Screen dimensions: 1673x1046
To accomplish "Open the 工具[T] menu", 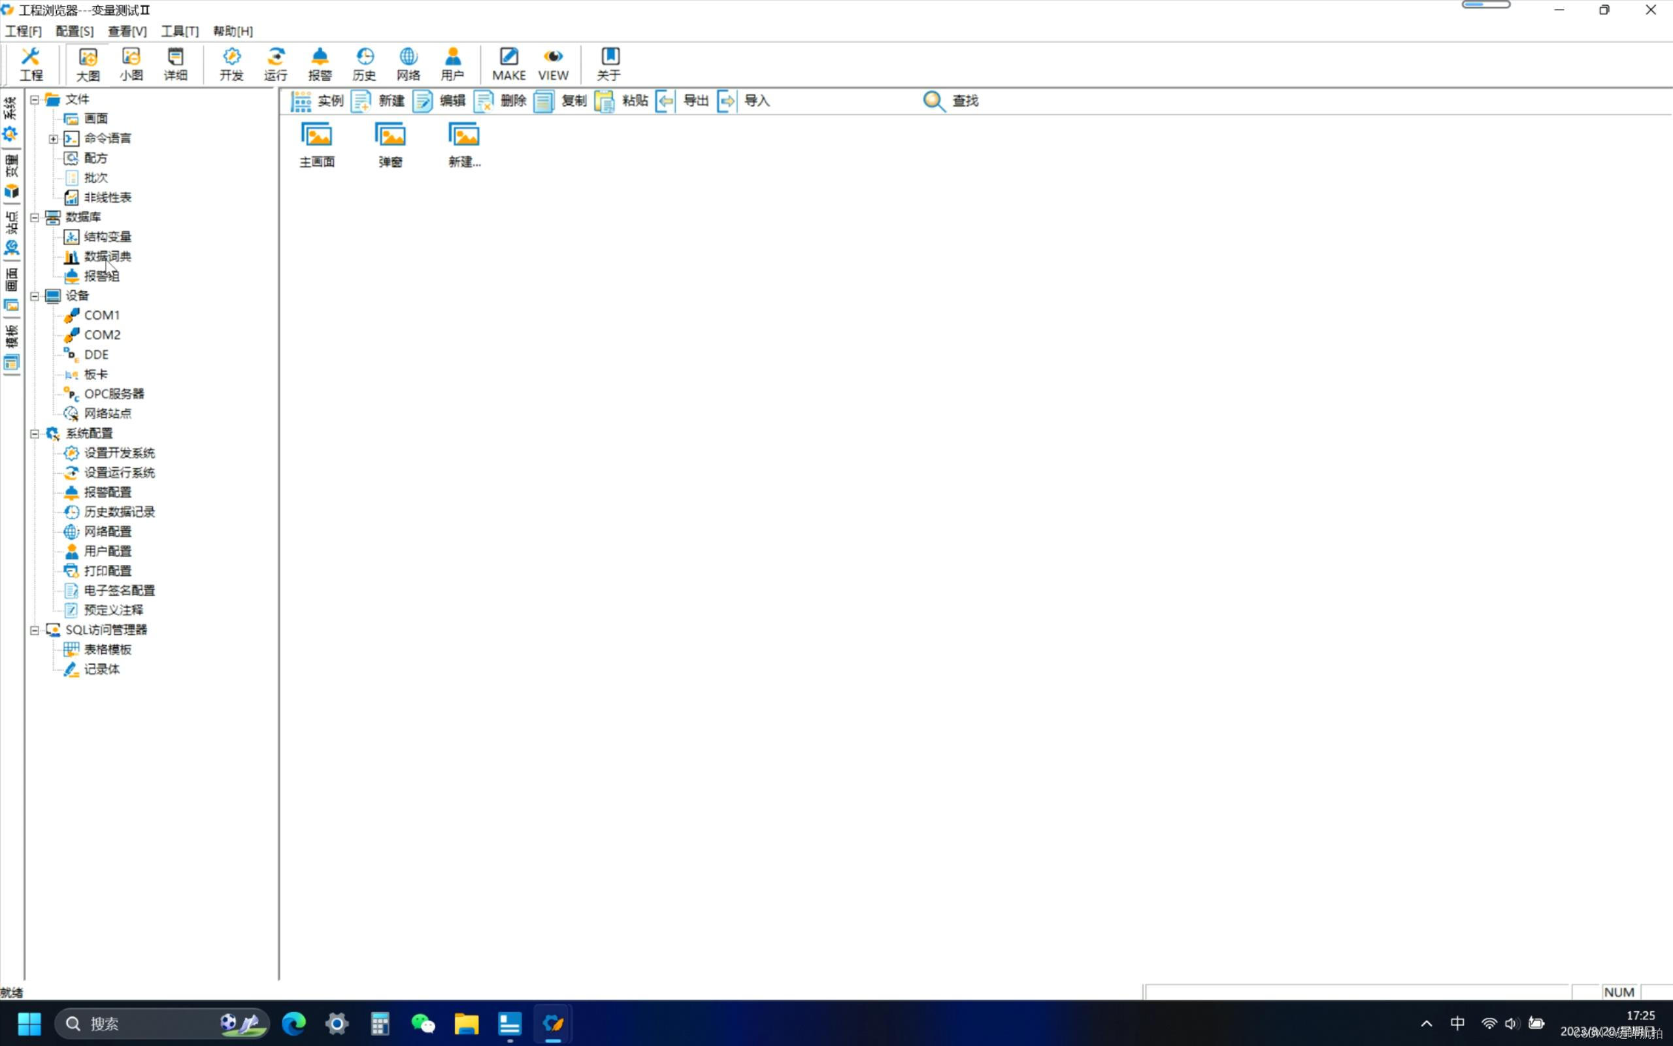I will click(x=180, y=31).
